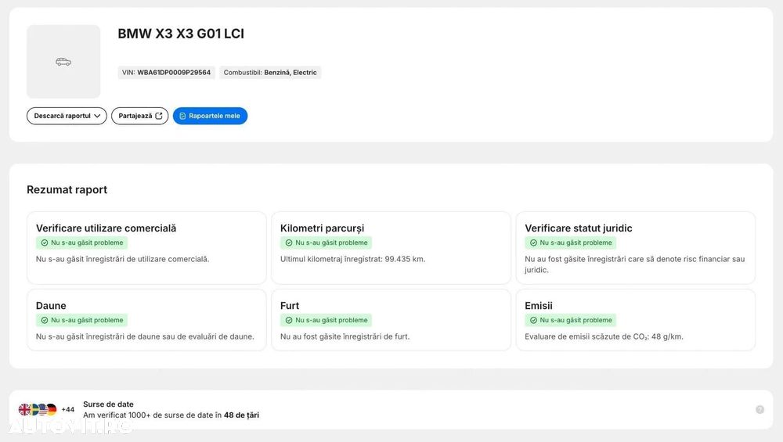783x442 pixels.
Task: Click text about daune sau evaluări de daune
Action: click(145, 336)
